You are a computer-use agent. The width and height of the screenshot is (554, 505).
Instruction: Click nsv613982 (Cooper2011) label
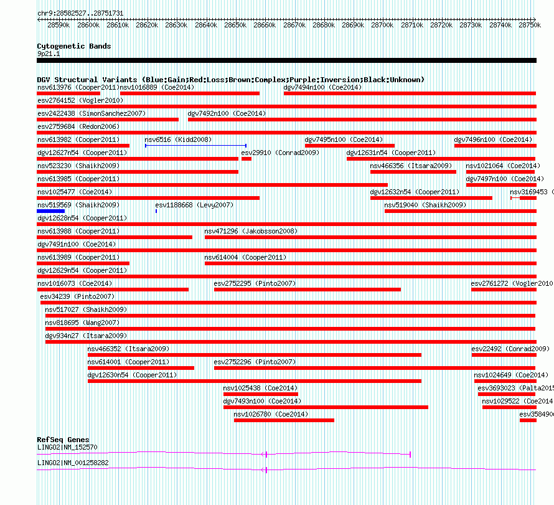click(78, 139)
